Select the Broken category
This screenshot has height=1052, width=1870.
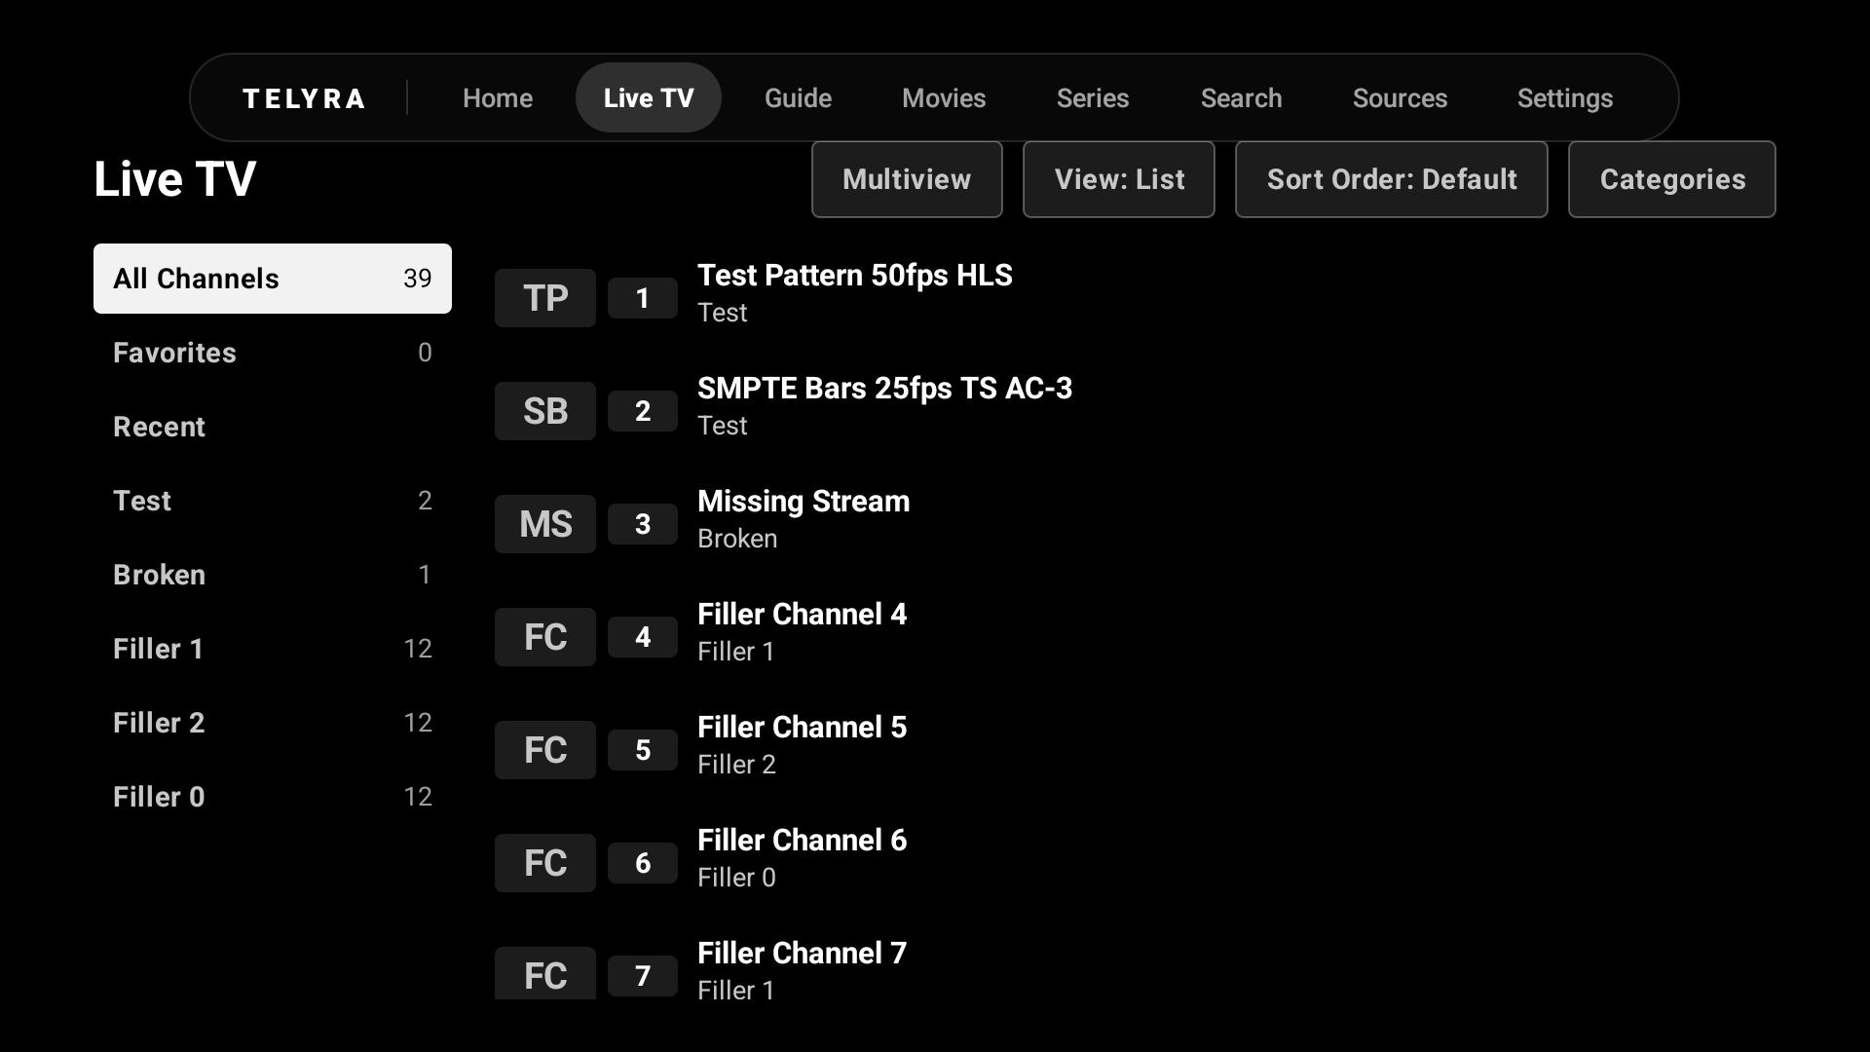pos(273,575)
